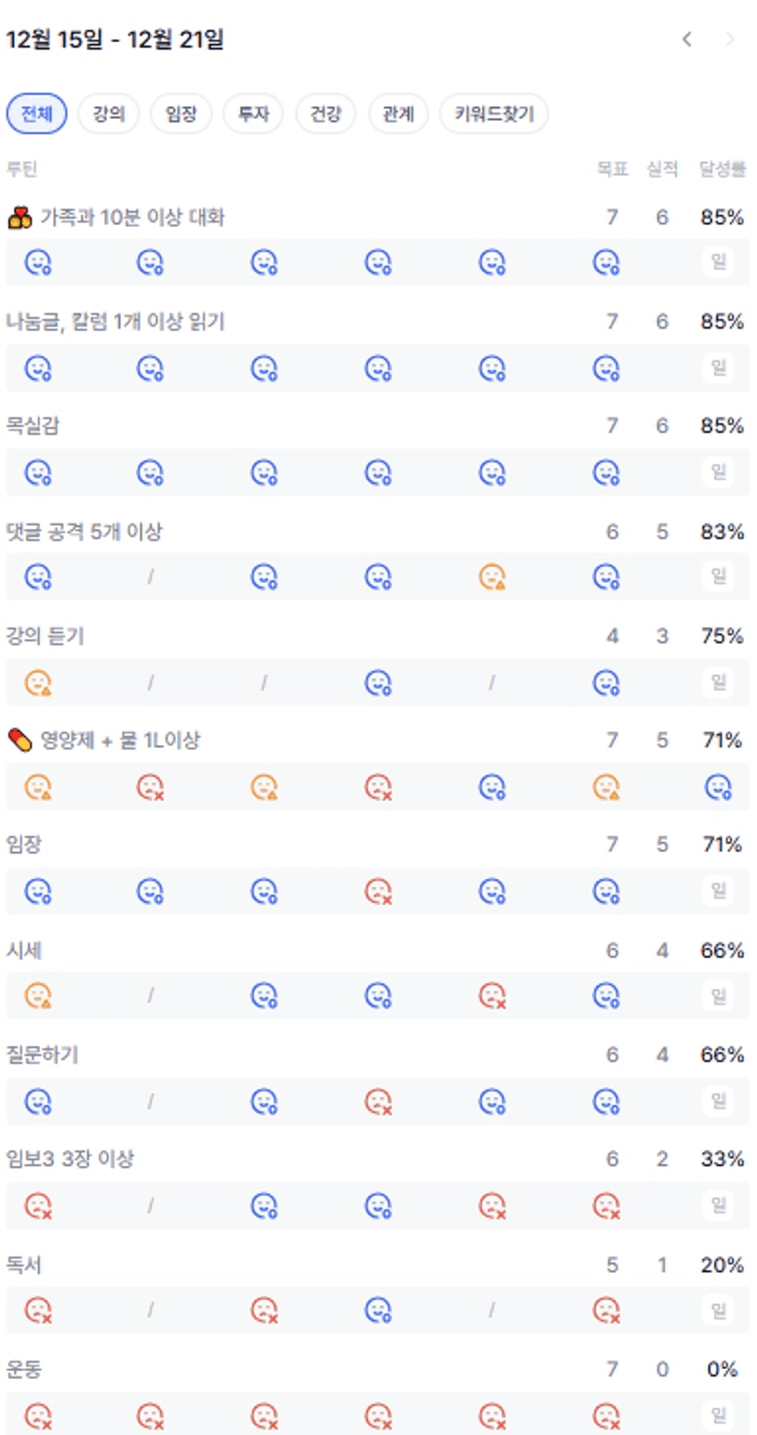This screenshot has height=1435, width=757.
Task: Click the red face in 시세 row
Action: tap(492, 995)
